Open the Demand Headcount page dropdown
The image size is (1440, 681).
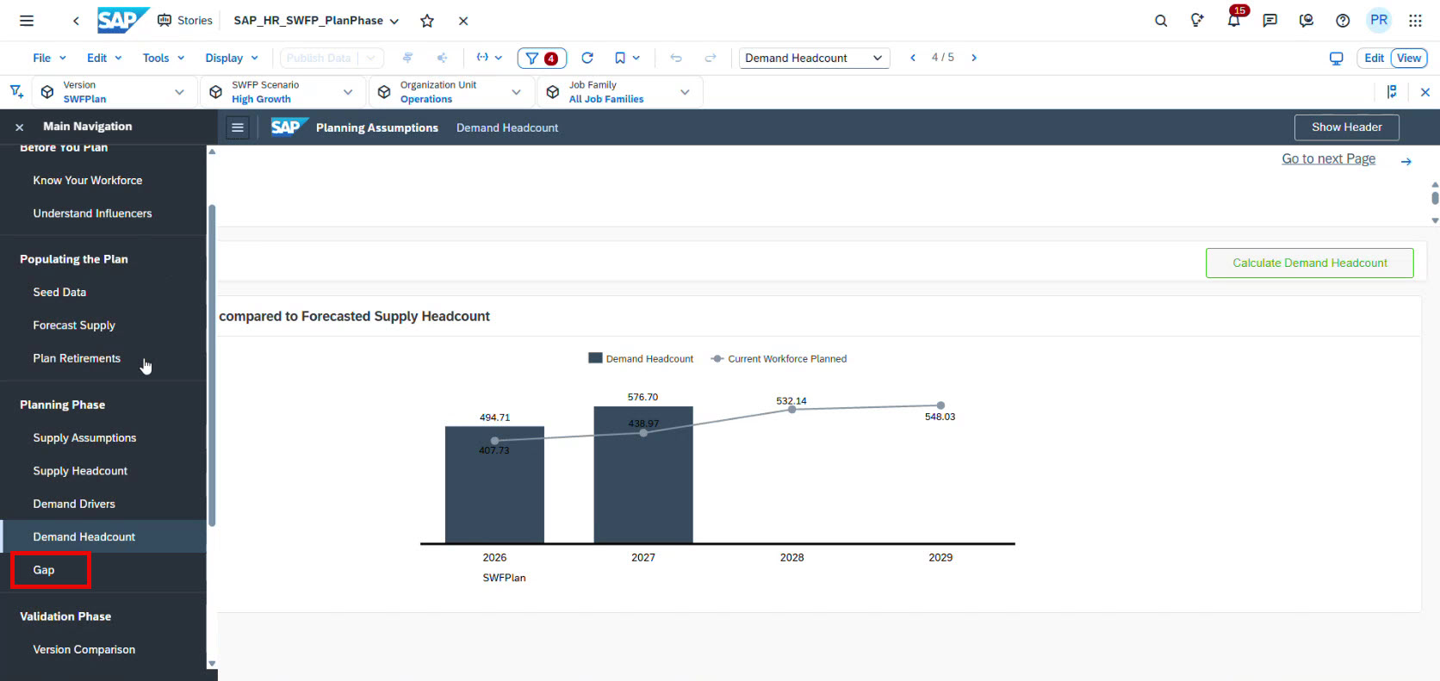pyautogui.click(x=813, y=58)
